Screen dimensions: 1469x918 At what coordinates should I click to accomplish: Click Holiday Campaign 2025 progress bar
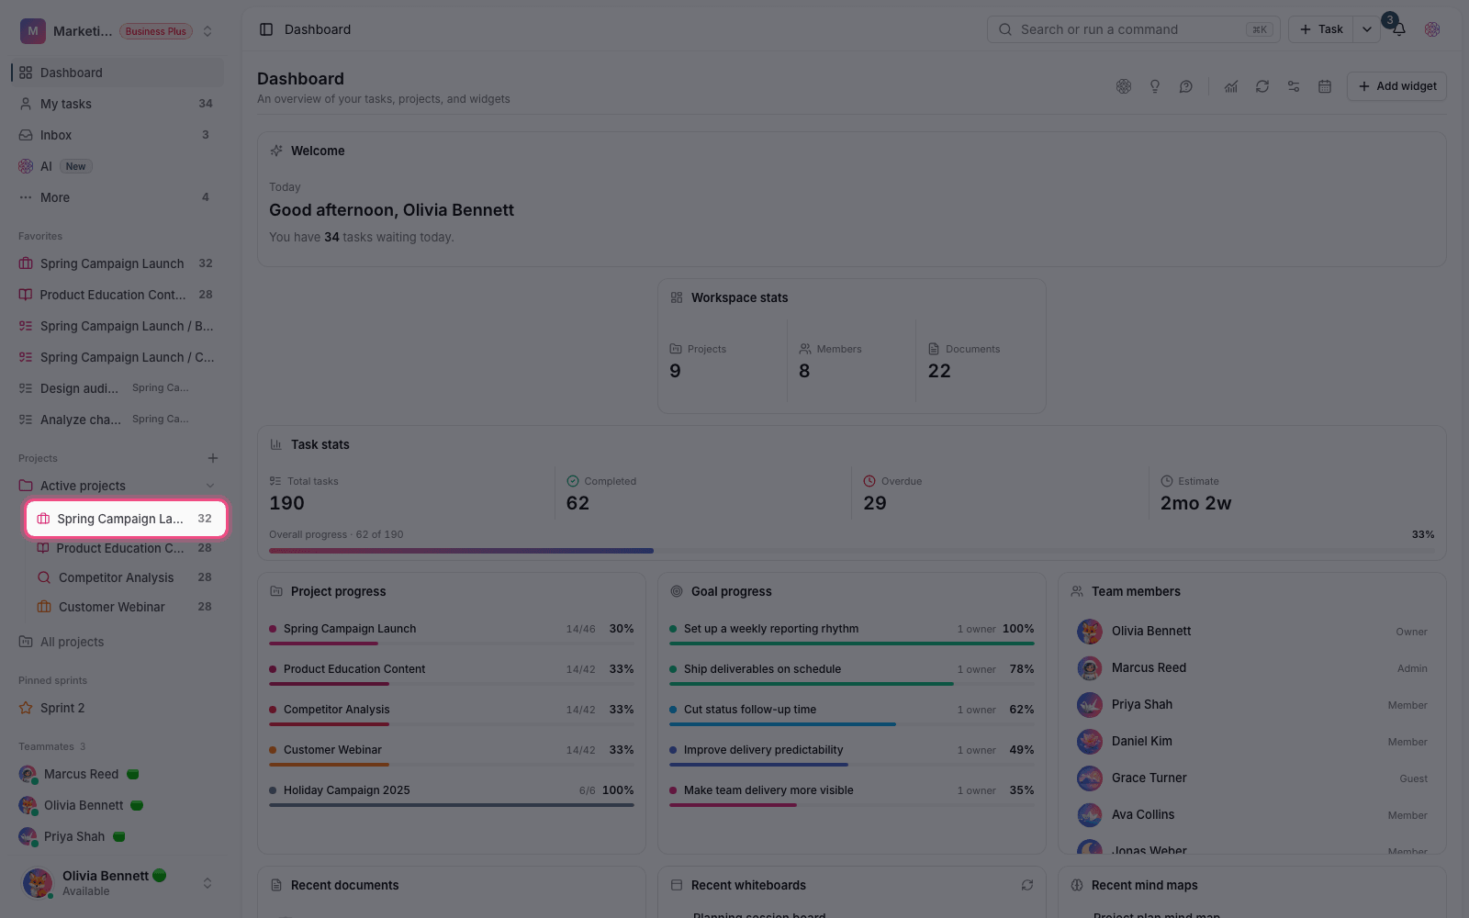pos(452,805)
